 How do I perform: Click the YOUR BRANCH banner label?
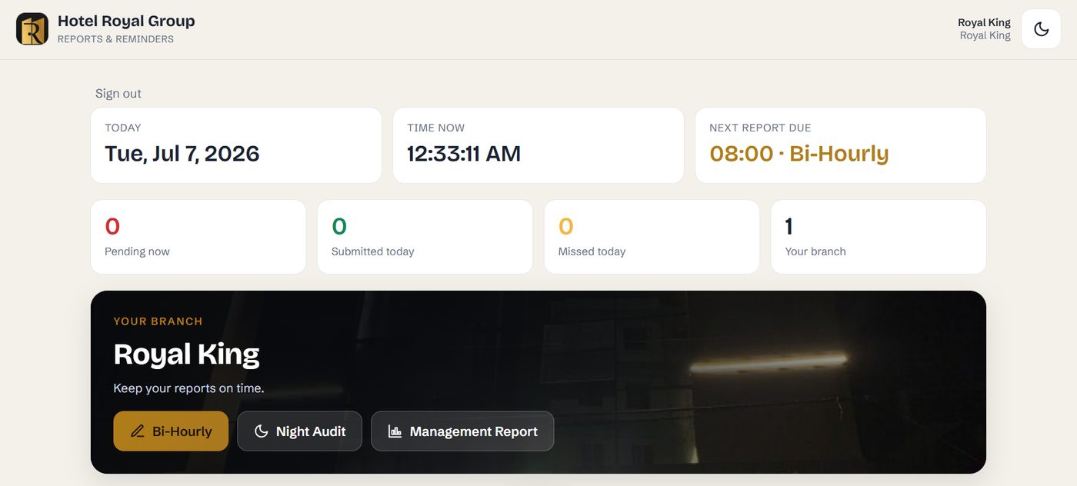pyautogui.click(x=158, y=321)
